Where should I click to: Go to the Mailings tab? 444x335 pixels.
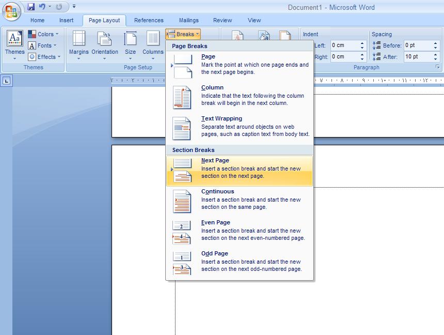point(188,20)
